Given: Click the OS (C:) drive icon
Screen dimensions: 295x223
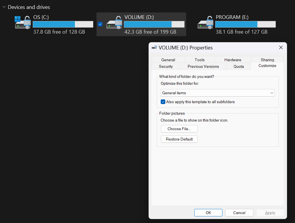Looking at the screenshot, I should [23, 22].
